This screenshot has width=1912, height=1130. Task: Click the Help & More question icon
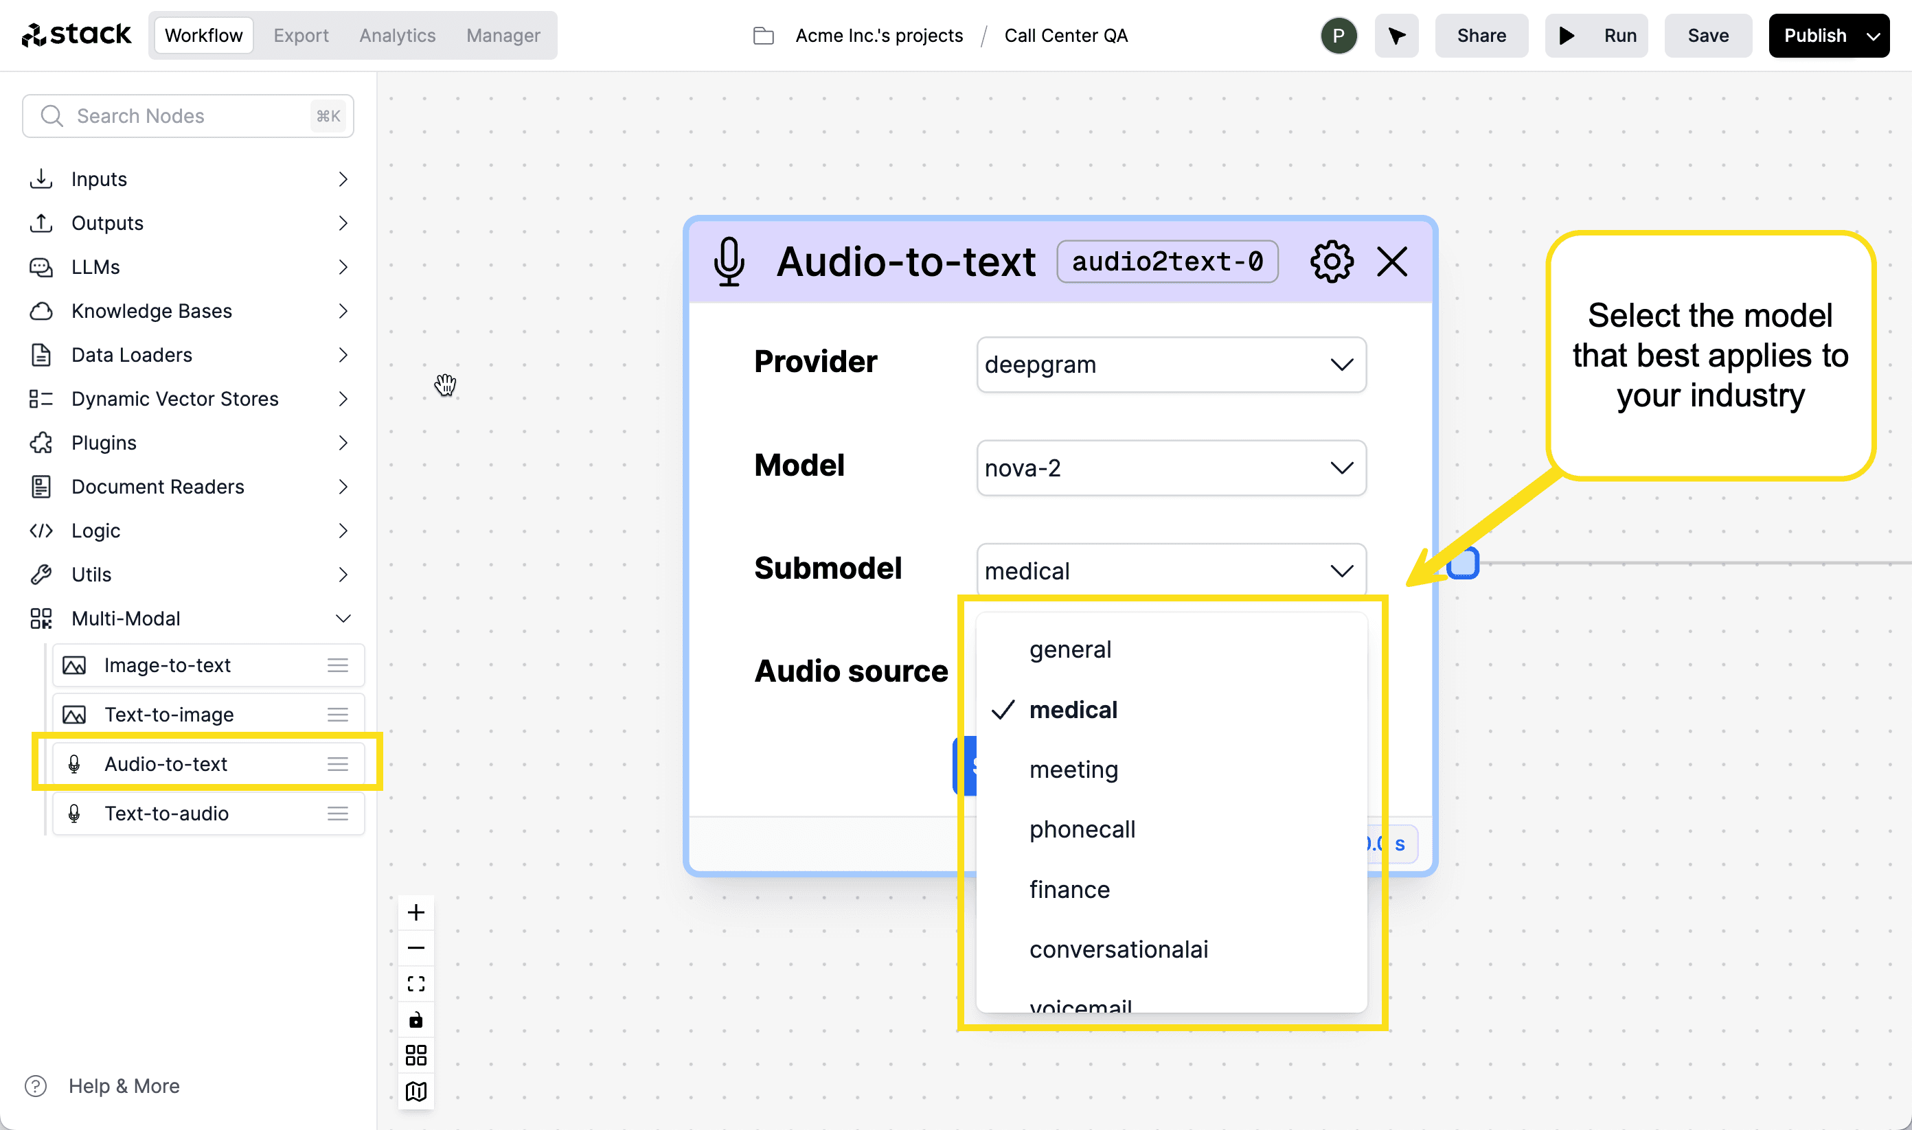(x=36, y=1086)
